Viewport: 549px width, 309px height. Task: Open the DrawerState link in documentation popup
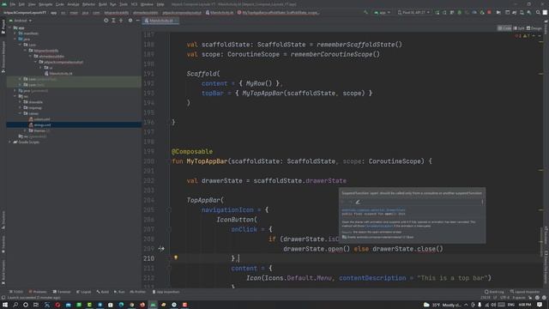(x=374, y=210)
